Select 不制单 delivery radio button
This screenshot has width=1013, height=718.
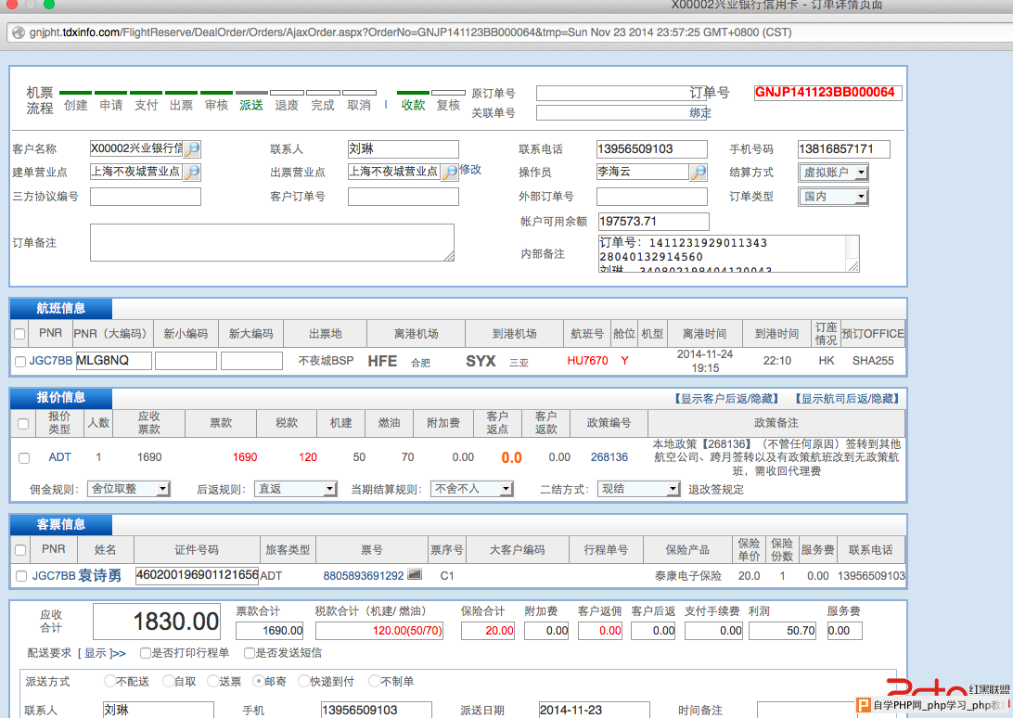pyautogui.click(x=374, y=681)
